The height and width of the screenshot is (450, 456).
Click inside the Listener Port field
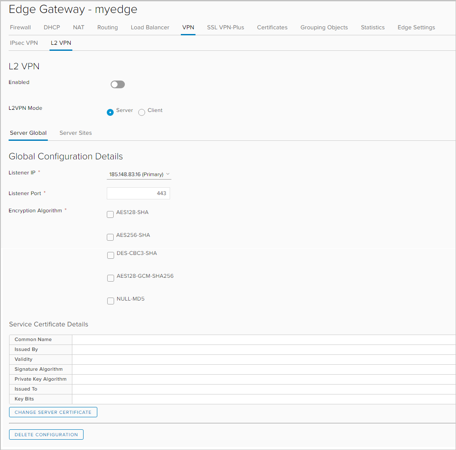138,193
